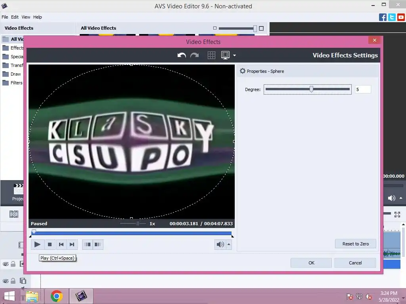The image size is (406, 304).
Task: Click the bottom track overlay icon
Action: (23, 281)
